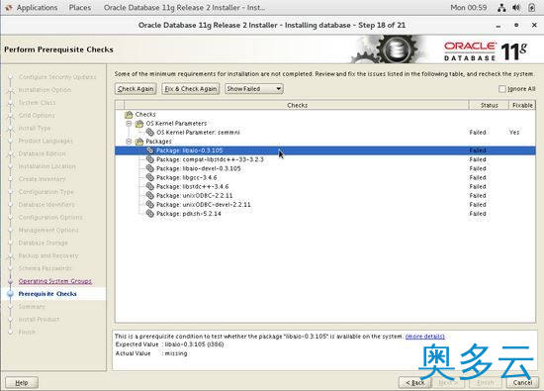Viewport: 544px width, 391px height.
Task: Click the Expected Value libaio-0.3.105 (i386) text
Action: 194,344
